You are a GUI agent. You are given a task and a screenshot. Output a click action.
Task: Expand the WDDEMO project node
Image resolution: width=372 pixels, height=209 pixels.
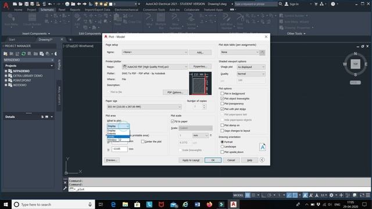(6, 85)
